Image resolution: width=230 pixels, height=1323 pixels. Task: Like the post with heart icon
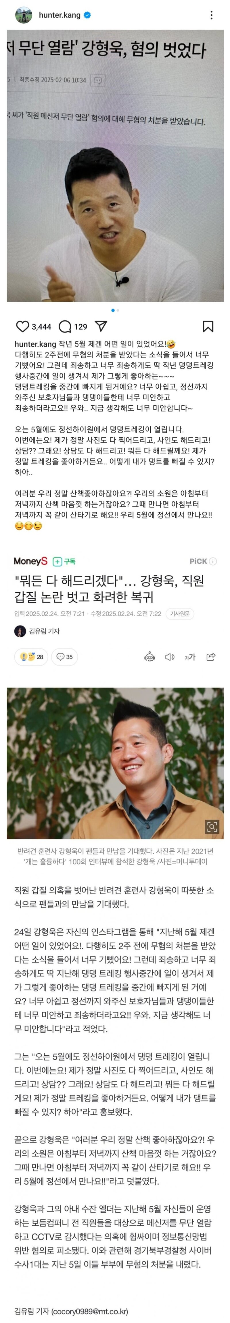point(22,327)
